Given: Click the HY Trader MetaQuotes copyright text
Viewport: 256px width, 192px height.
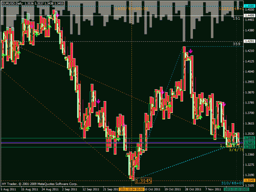Looking at the screenshot, I should tap(39, 184).
